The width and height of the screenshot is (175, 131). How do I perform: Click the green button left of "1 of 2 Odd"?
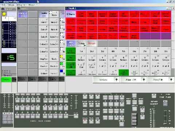(71, 65)
